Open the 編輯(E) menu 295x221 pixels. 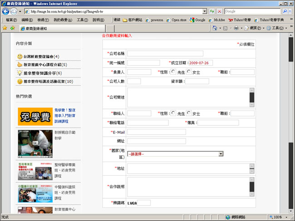click(27, 20)
